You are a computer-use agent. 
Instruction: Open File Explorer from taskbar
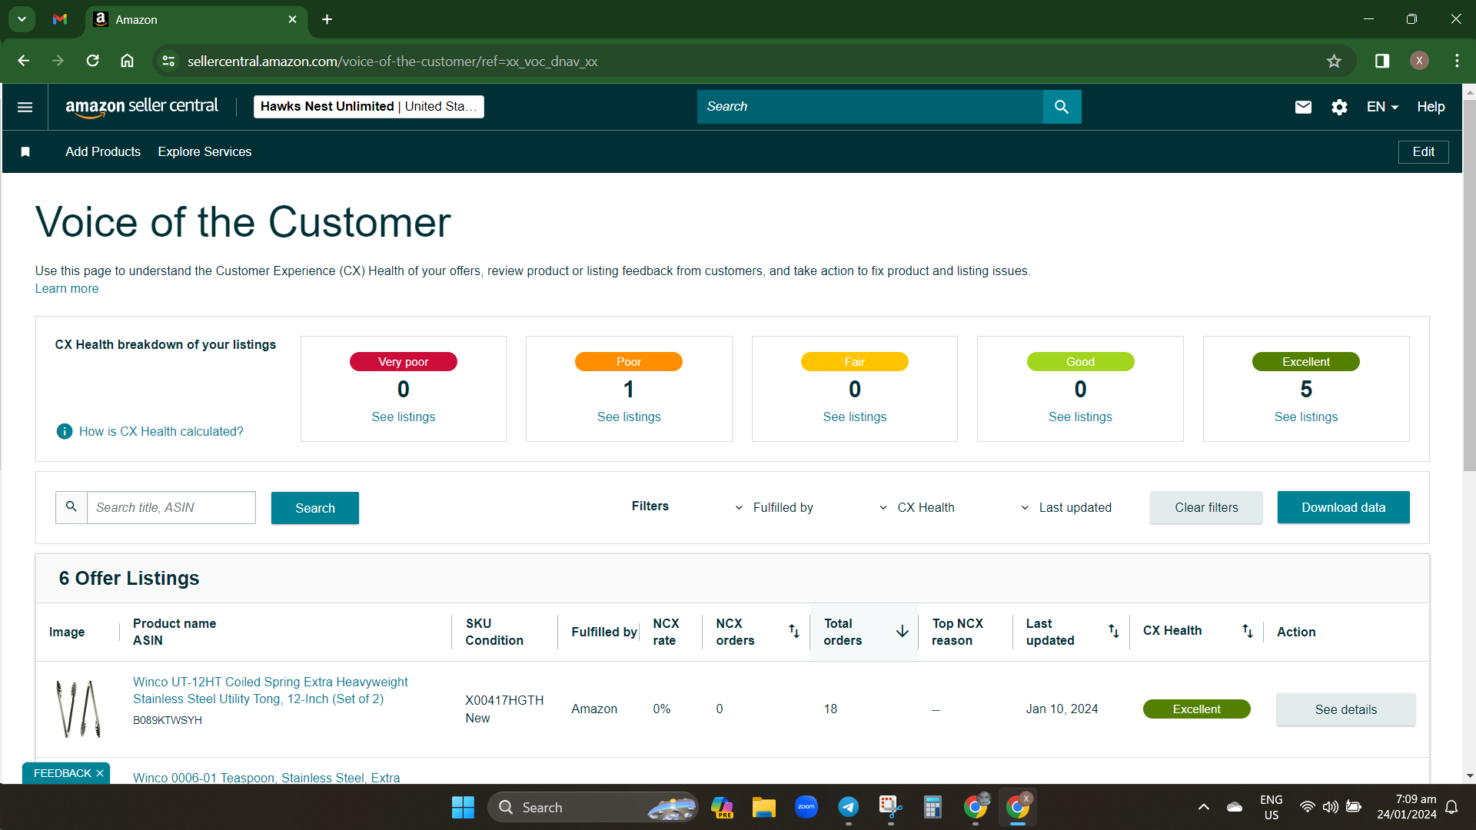tap(763, 807)
